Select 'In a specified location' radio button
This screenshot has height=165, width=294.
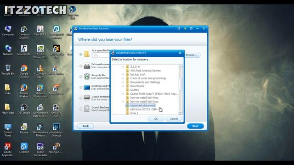pyautogui.click(x=81, y=54)
